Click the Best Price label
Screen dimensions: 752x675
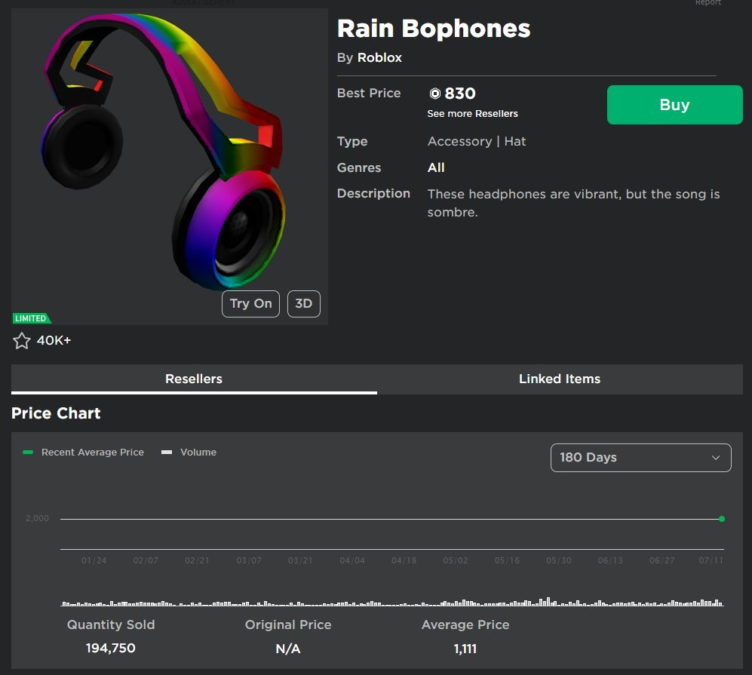pyautogui.click(x=369, y=93)
